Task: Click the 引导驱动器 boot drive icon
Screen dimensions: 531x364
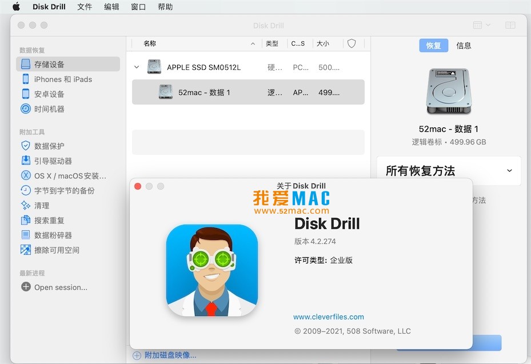Action: [26, 161]
